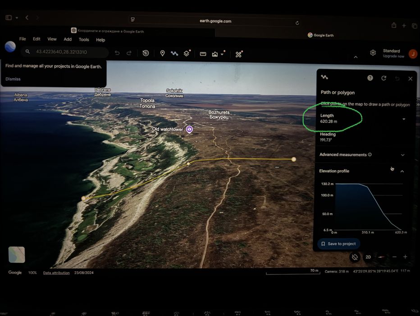
Task: Open the historical imagery clock icon
Action: (146, 53)
